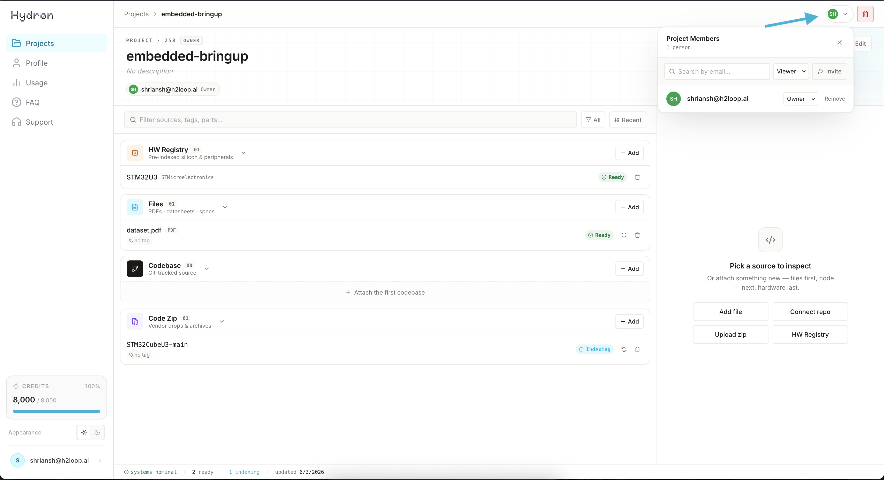Image resolution: width=884 pixels, height=480 pixels.
Task: Click the Connect repo button
Action: [810, 312]
